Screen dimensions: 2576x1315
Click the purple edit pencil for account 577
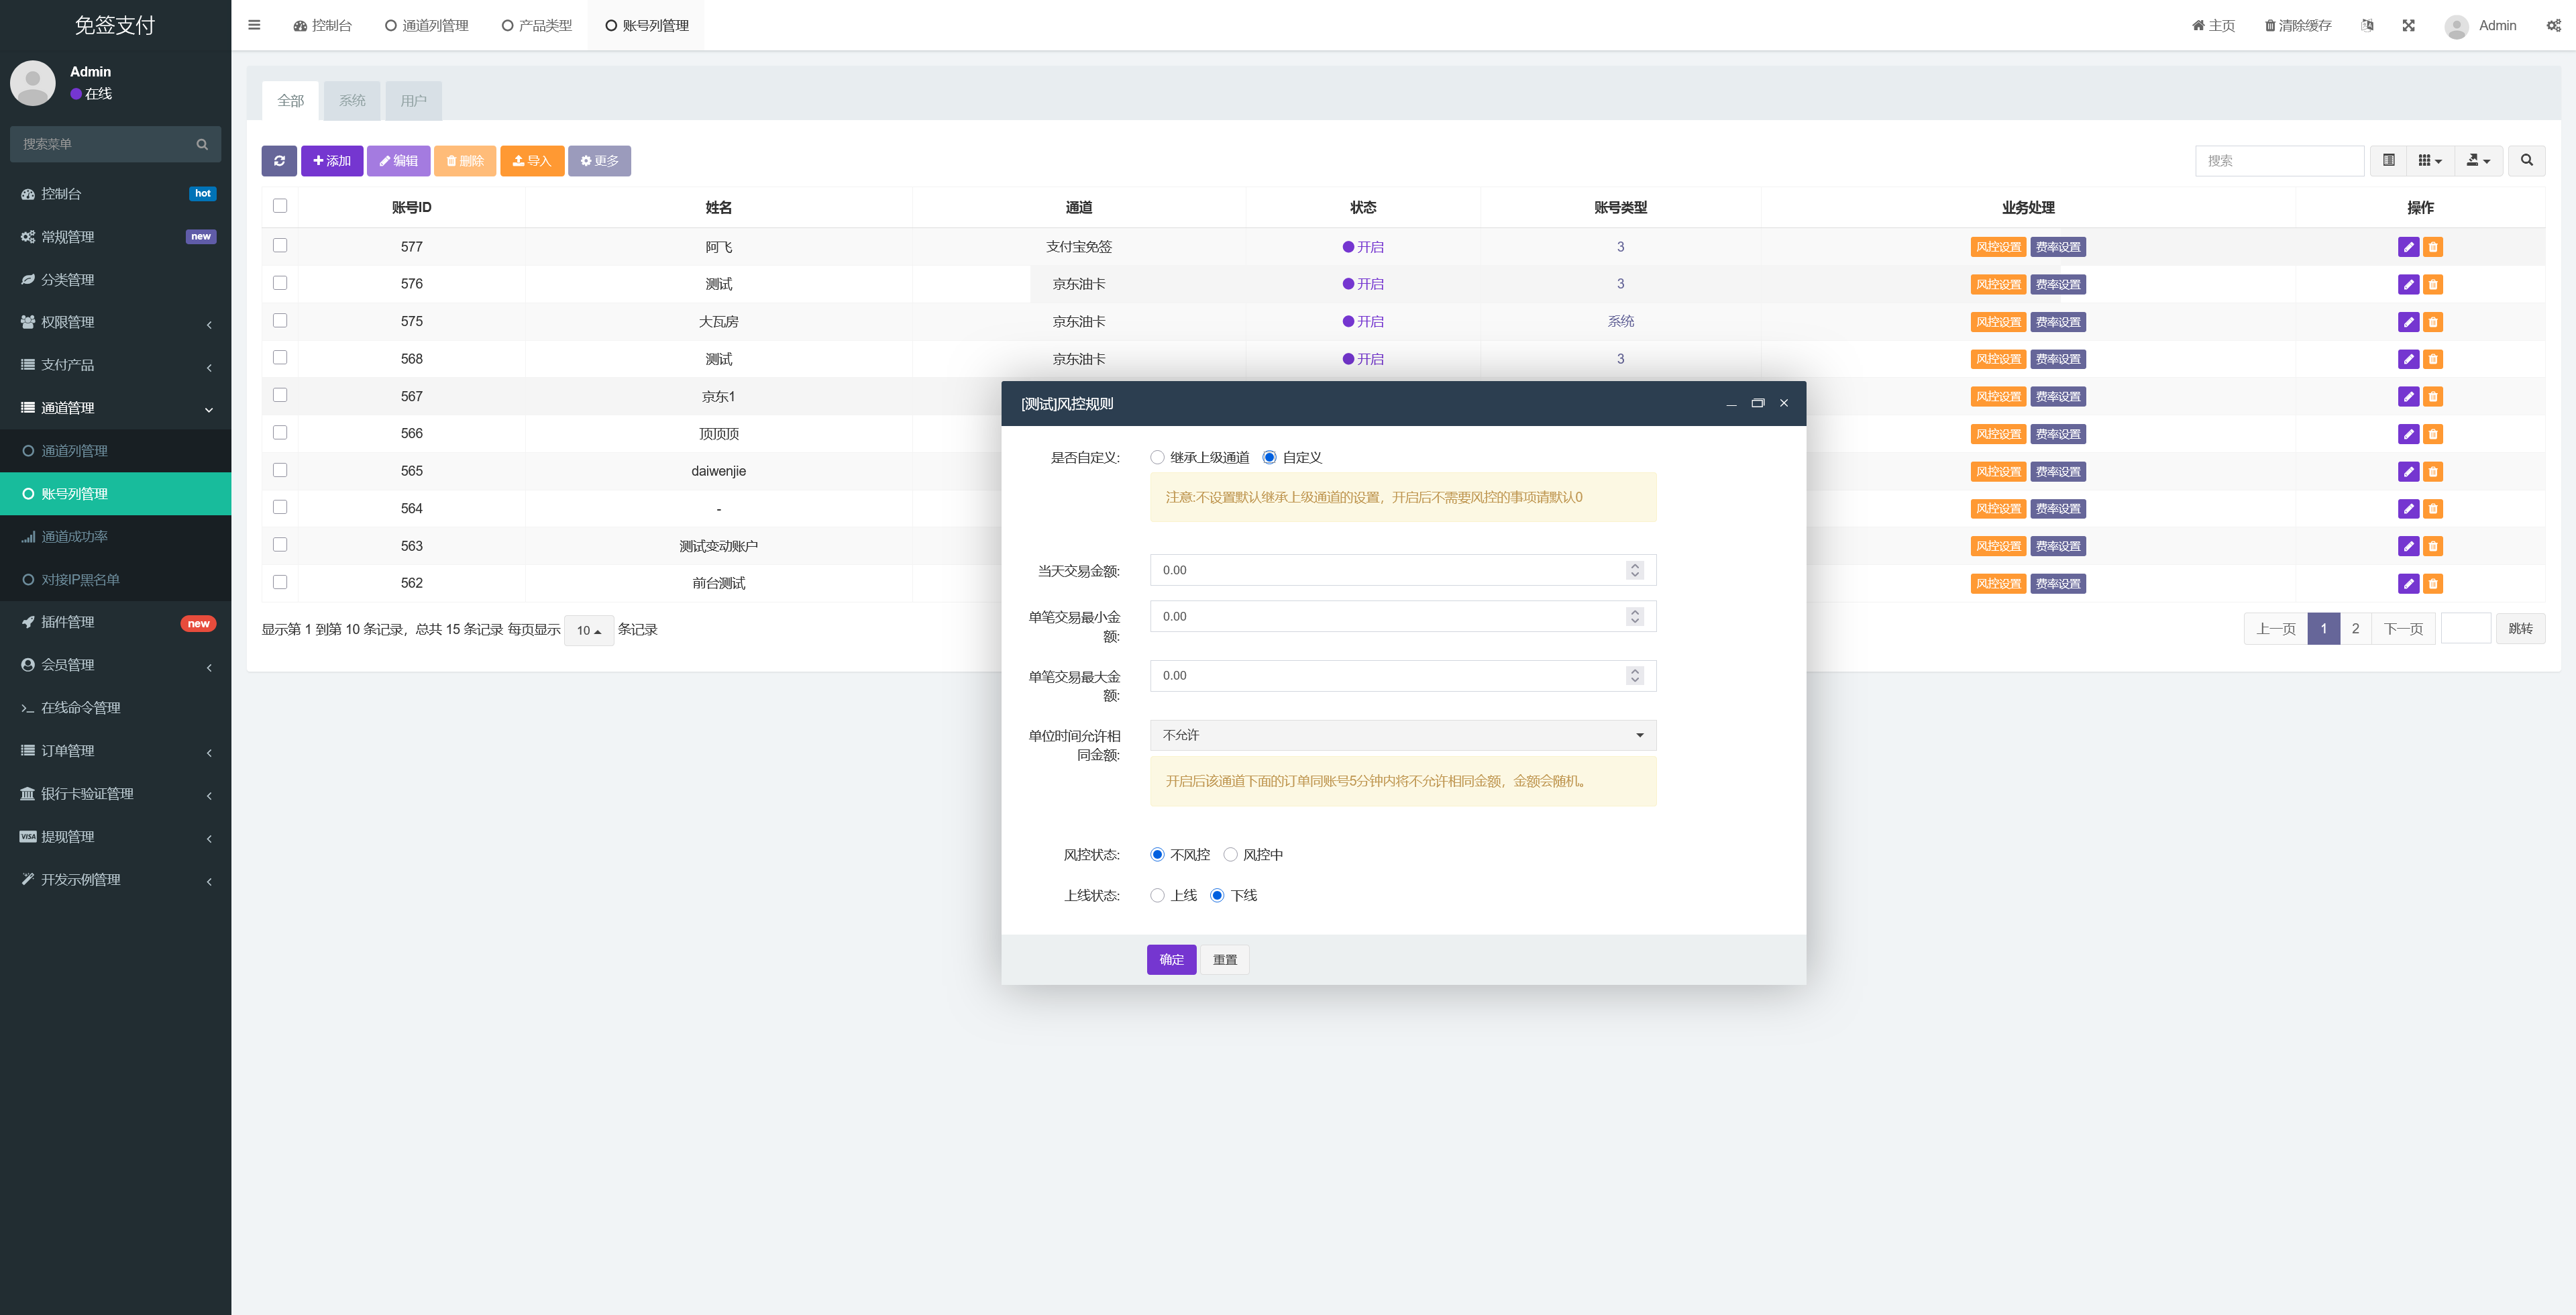(2408, 247)
